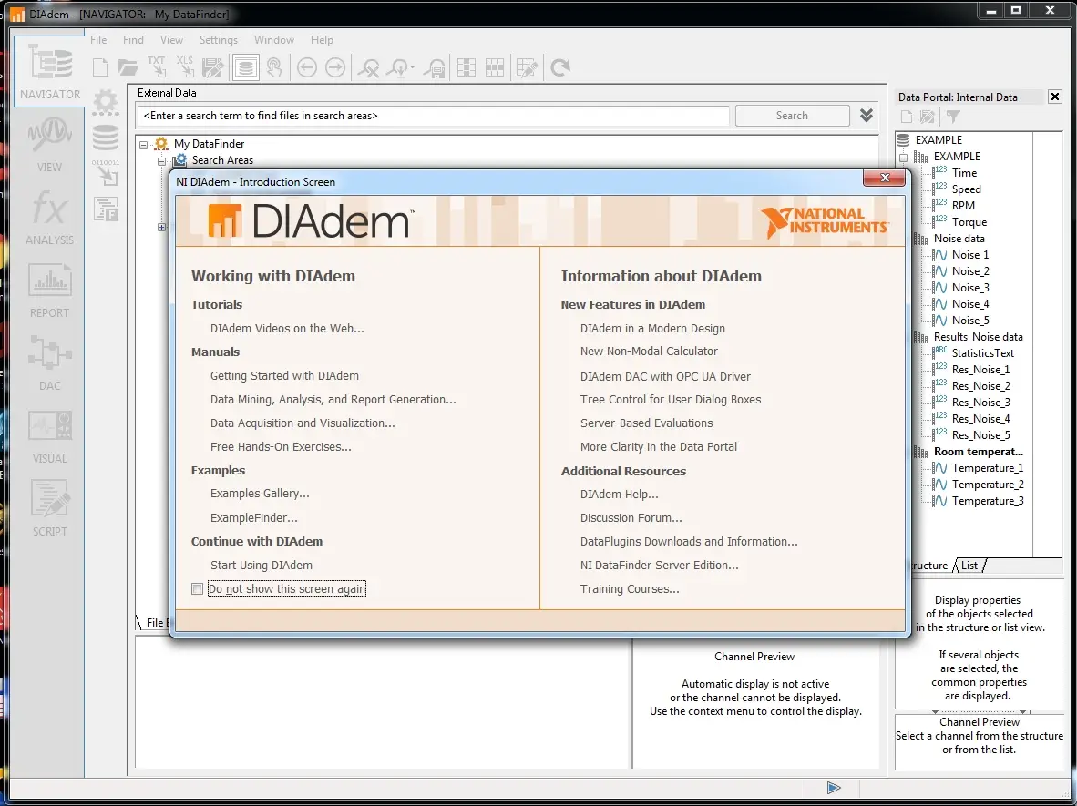This screenshot has width=1077, height=806.
Task: Click the back arrow toolbar icon
Action: coord(307,67)
